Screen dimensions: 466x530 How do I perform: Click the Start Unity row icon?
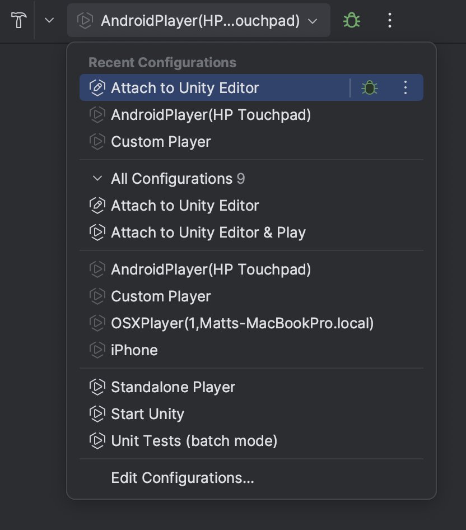[97, 414]
